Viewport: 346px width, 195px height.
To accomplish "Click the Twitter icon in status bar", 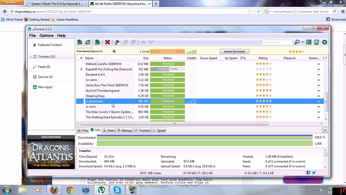I will (314, 173).
